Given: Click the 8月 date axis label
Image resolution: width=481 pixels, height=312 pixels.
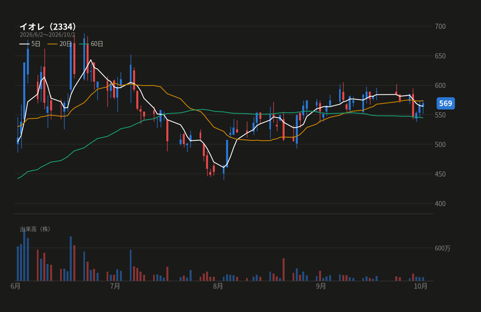Looking at the screenshot, I should pyautogui.click(x=218, y=286).
